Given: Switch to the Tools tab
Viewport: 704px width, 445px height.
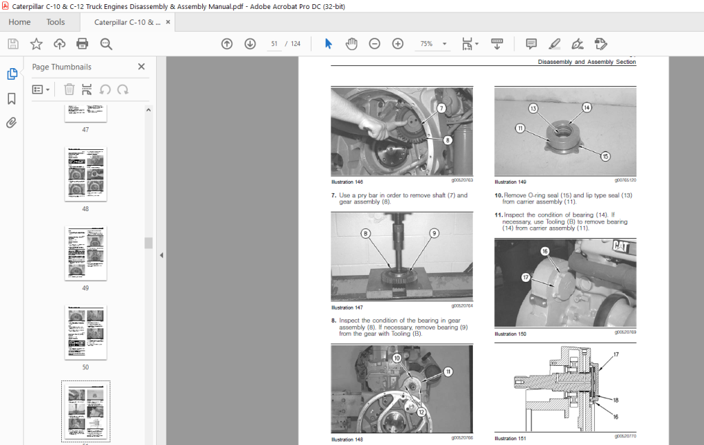Looking at the screenshot, I should (55, 22).
